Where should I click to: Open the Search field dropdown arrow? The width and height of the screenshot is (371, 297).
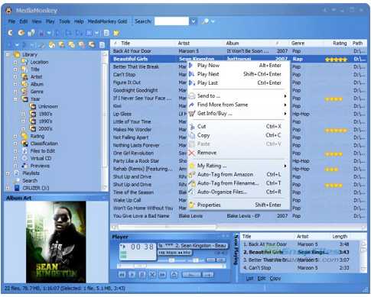(x=194, y=21)
